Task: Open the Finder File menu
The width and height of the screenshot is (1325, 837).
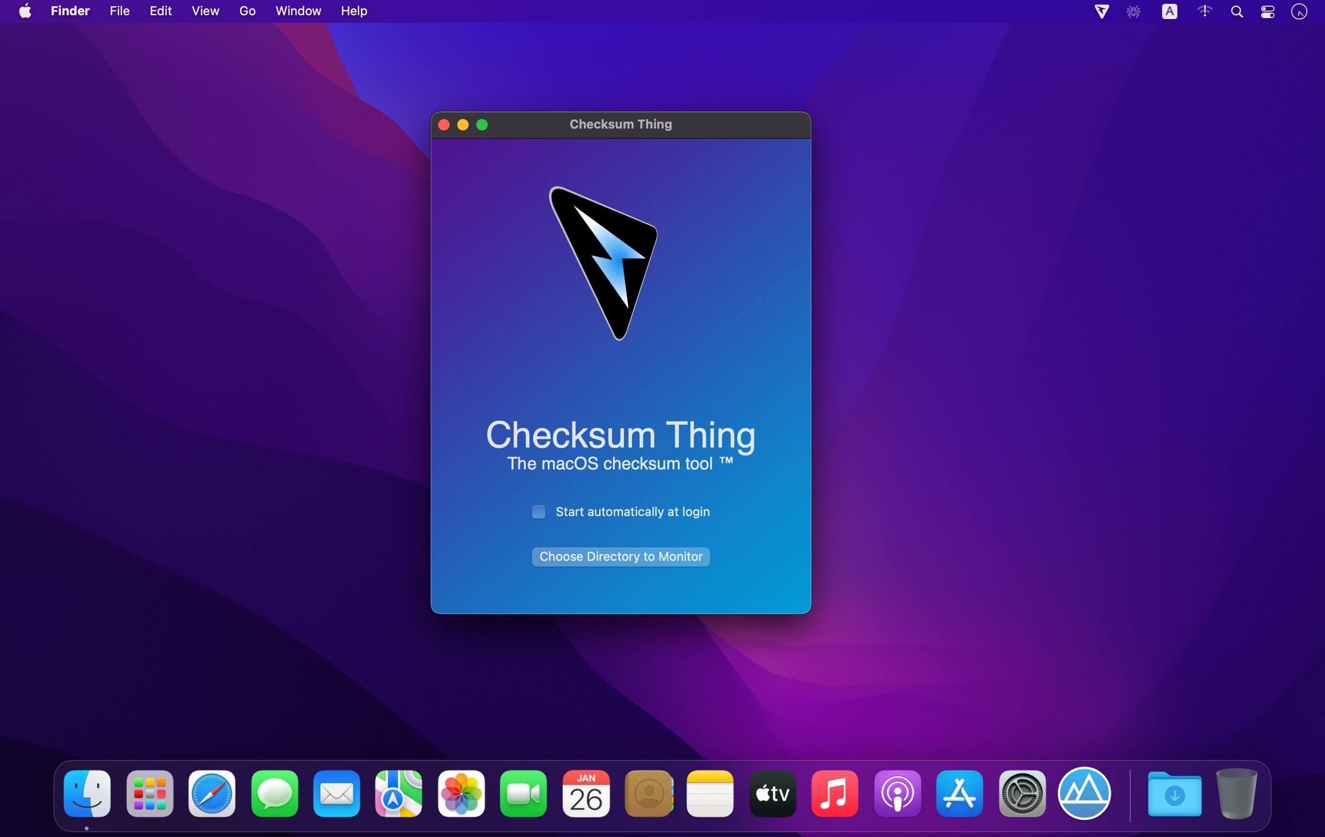Action: coord(120,11)
